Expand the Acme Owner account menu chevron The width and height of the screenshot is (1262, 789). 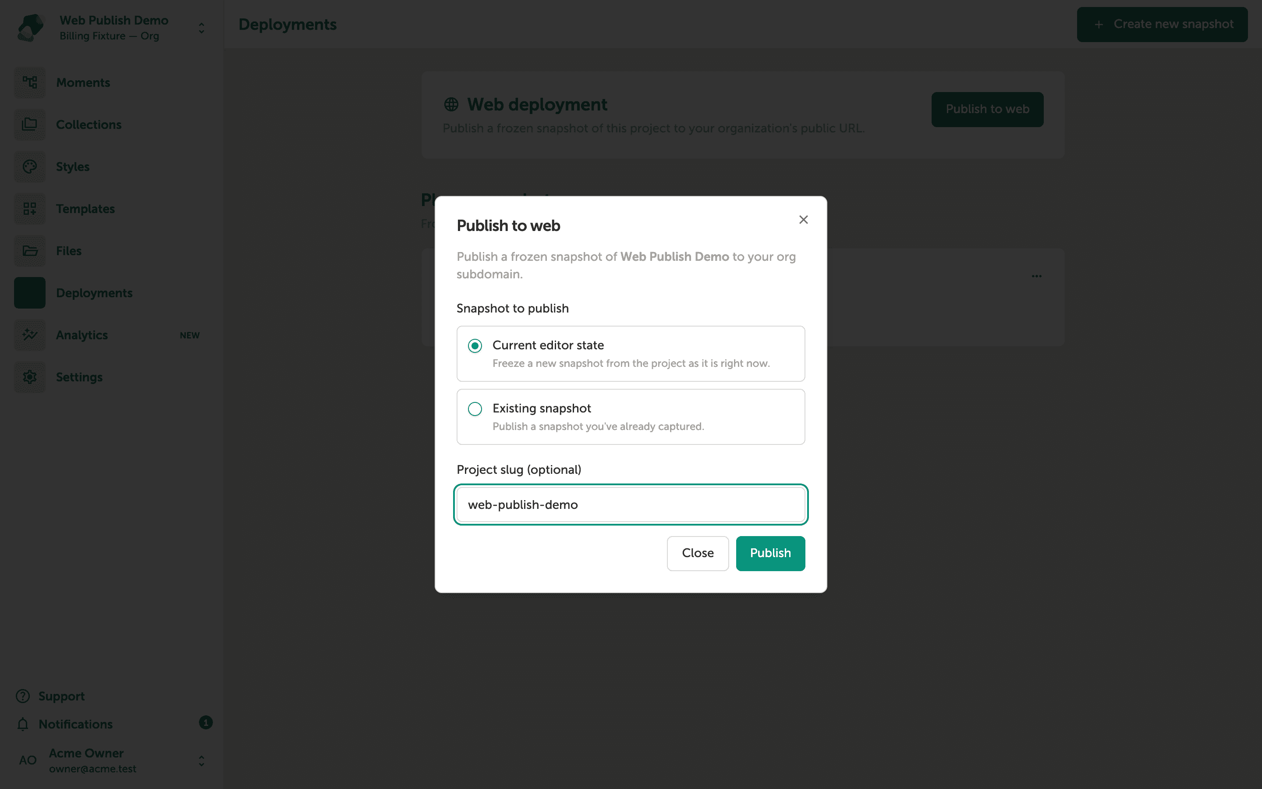point(201,761)
